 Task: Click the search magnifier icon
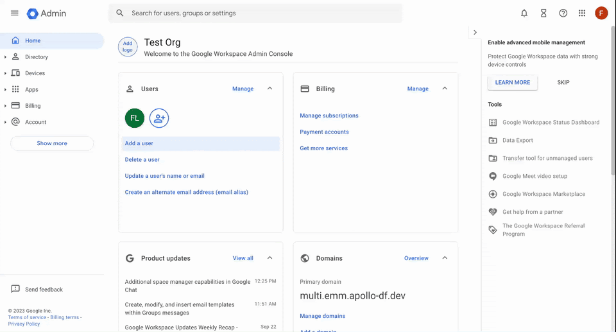tap(120, 13)
